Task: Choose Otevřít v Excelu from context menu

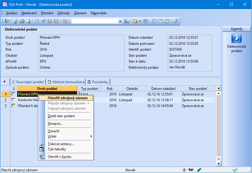Action: pos(59,157)
